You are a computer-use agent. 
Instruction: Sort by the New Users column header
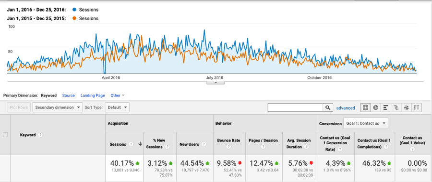[189, 144]
